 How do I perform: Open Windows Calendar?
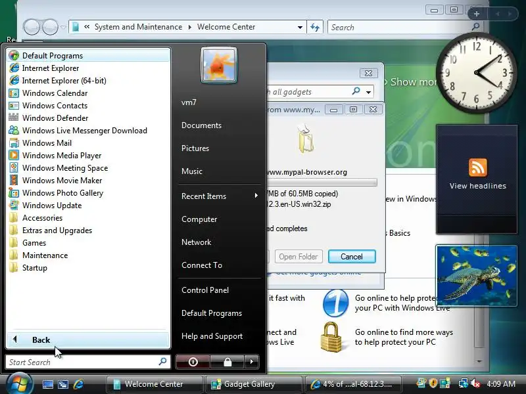(x=89, y=93)
